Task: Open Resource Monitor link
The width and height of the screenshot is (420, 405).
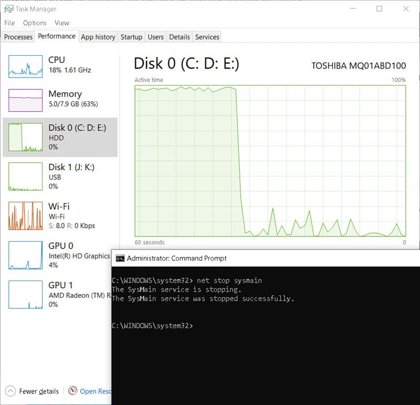Action: tap(96, 391)
